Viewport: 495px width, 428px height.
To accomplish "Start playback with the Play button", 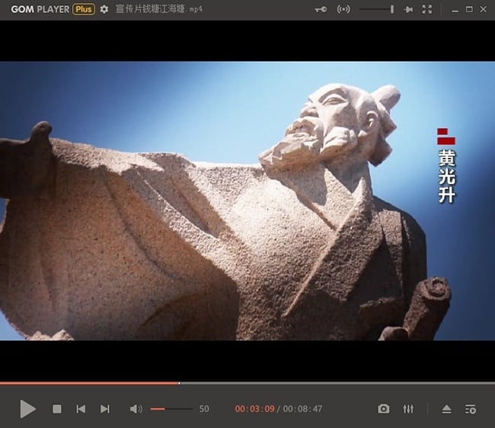I will (27, 409).
